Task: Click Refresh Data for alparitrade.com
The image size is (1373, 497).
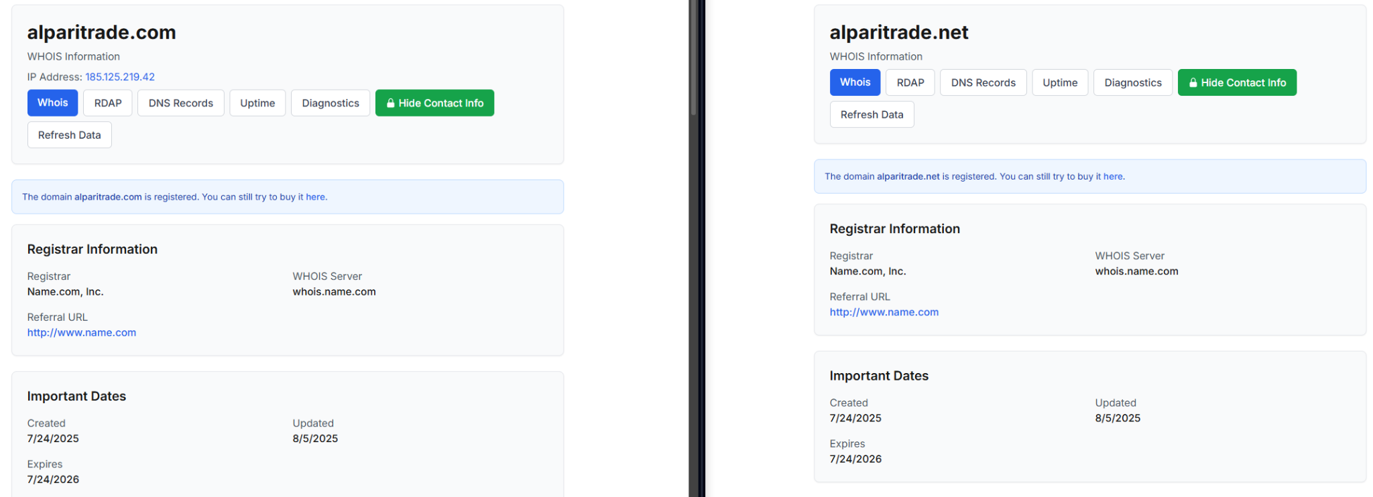Action: 69,135
